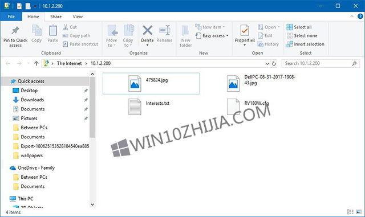365x217 pixels.
Task: Click the Delete X icon
Action: [147, 30]
